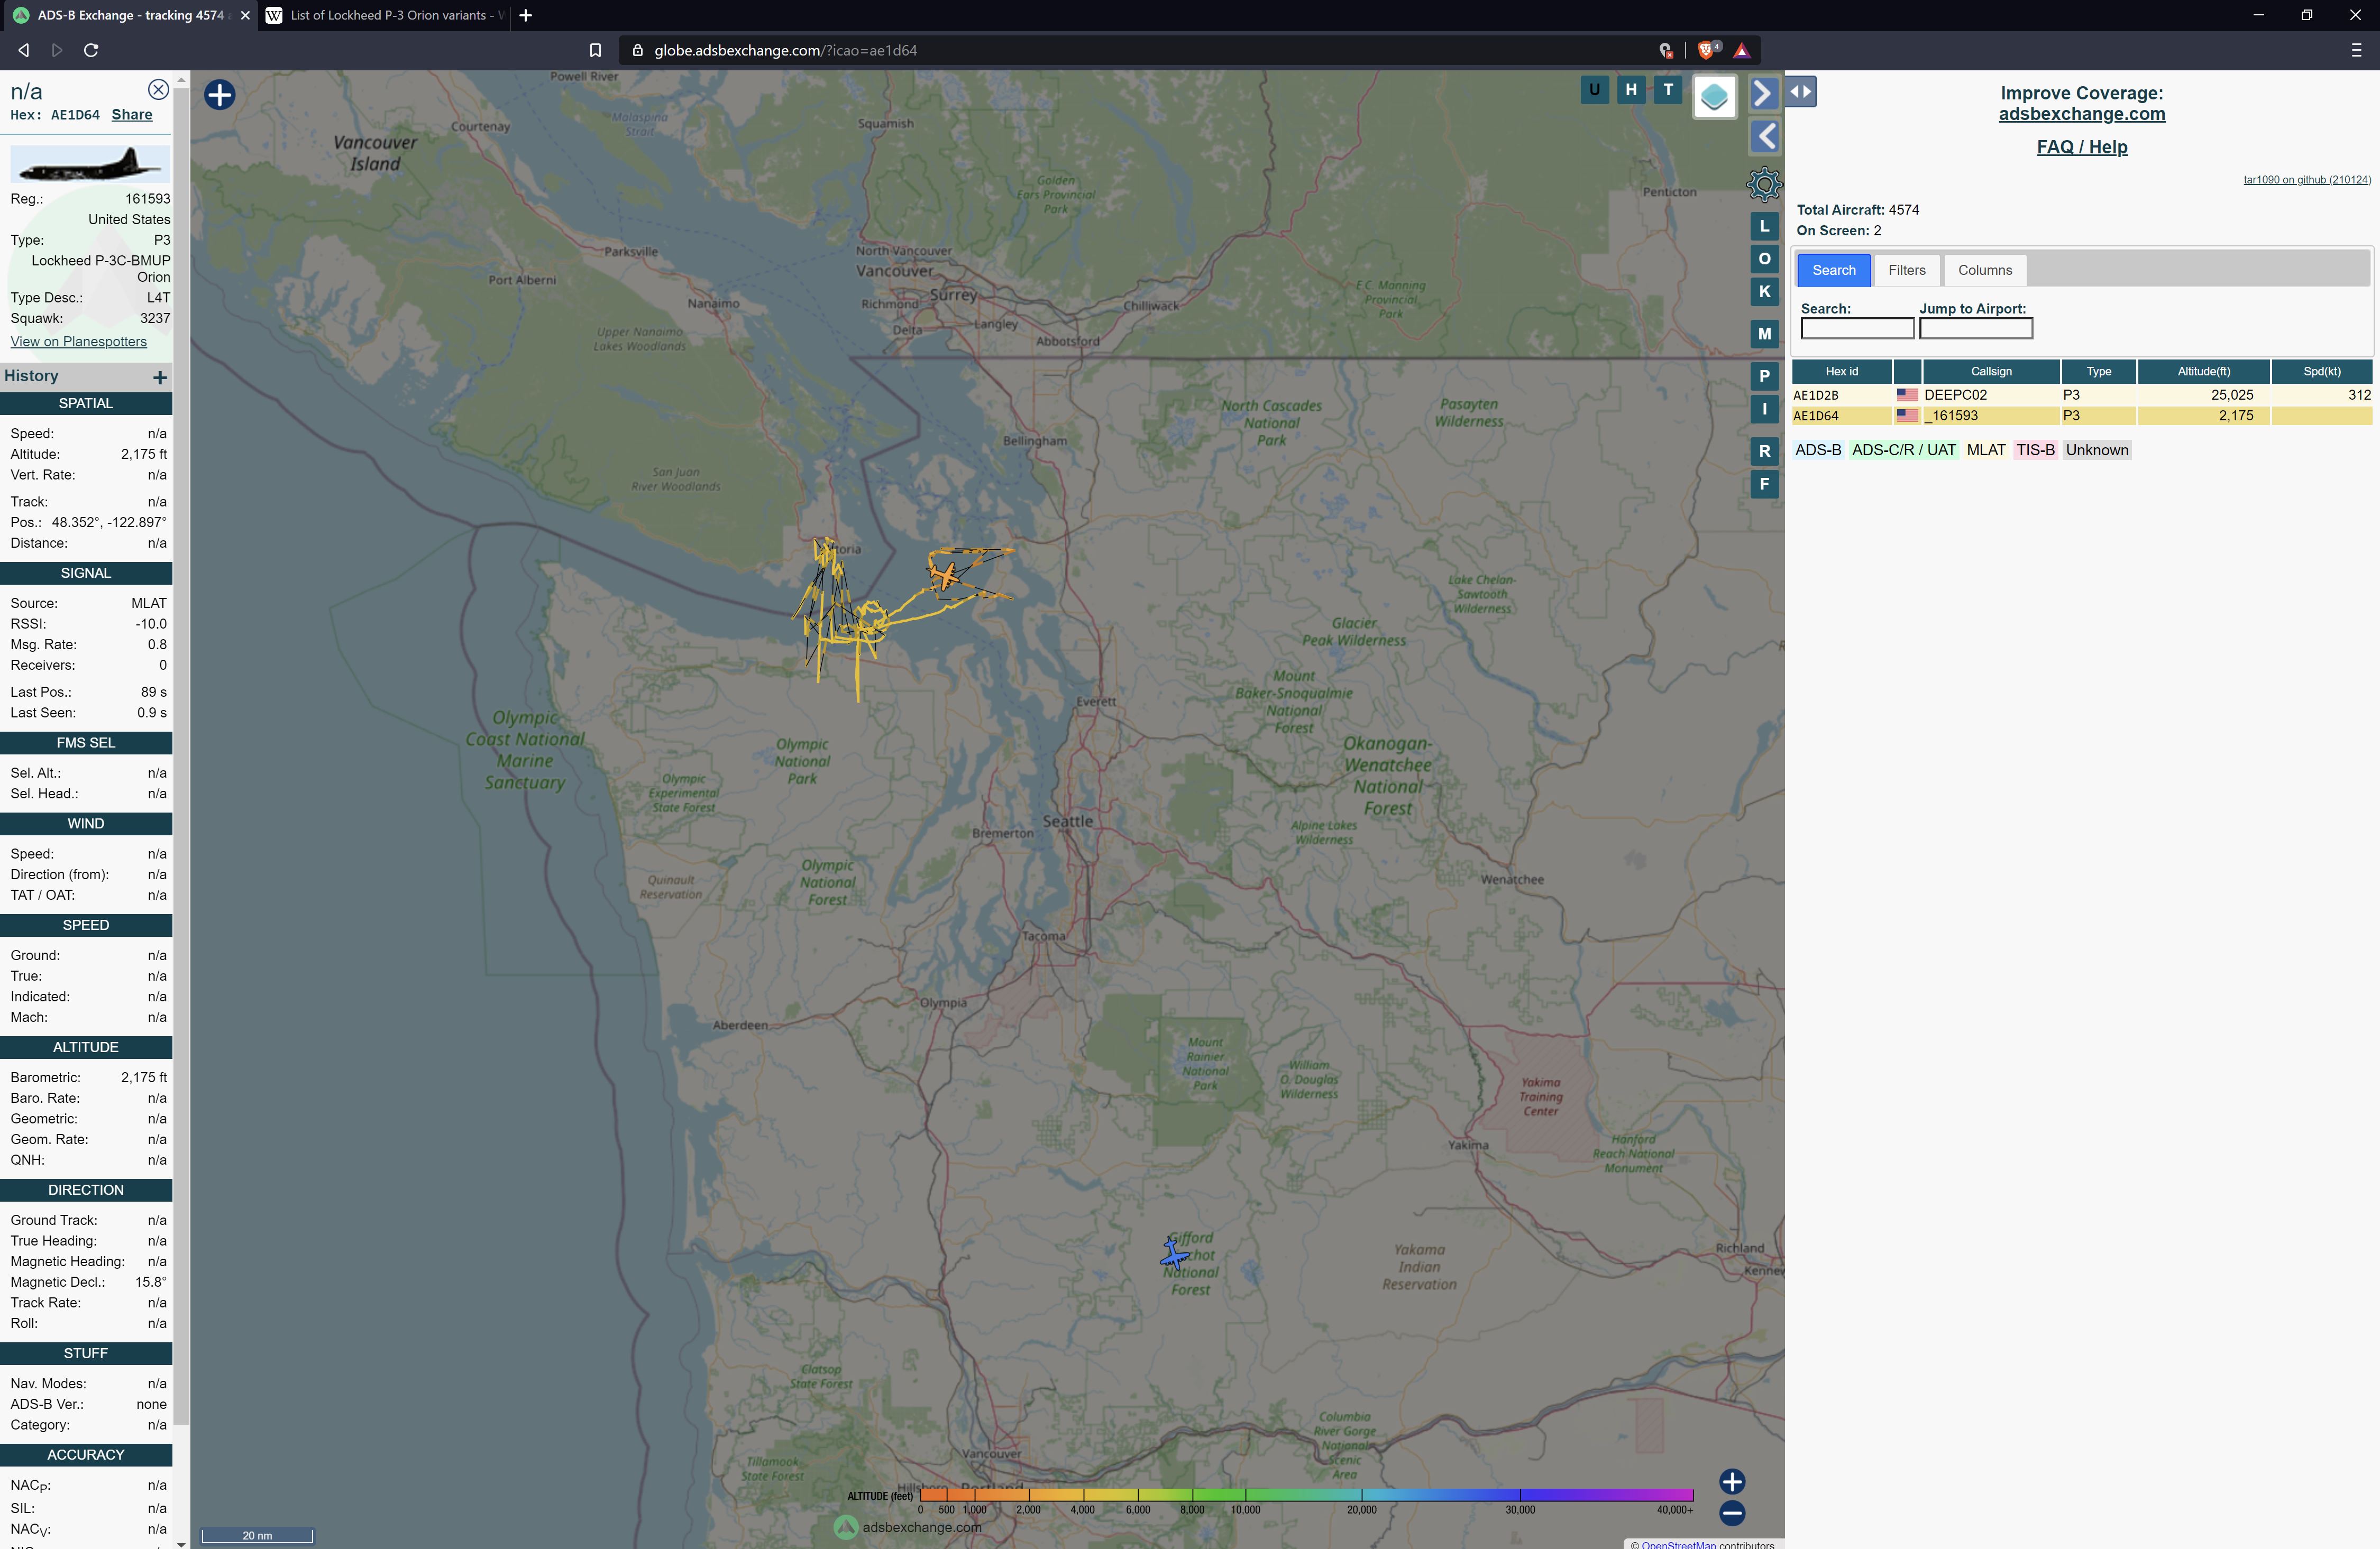Close the ADS-B Exchange browser tab
This screenshot has width=2380, height=1549.
pos(245,15)
